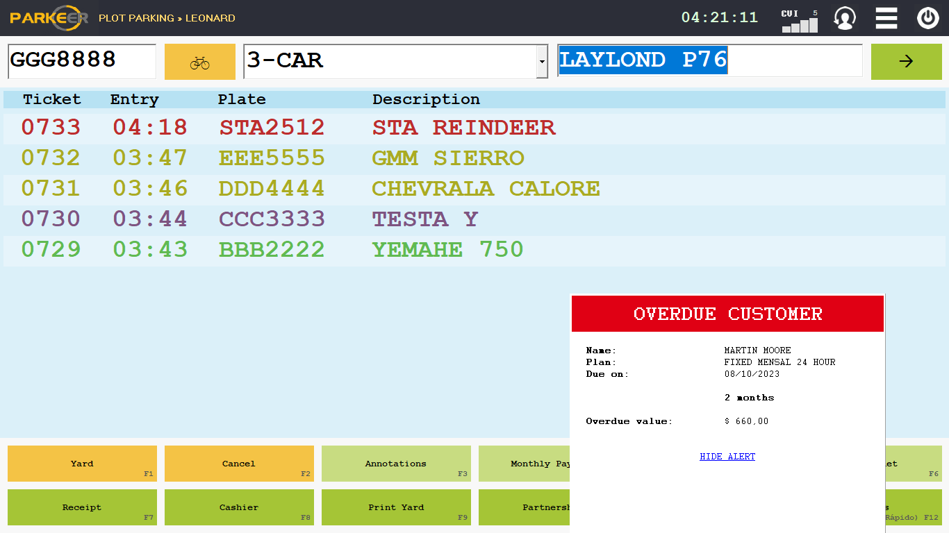Click the Receipt F7 button
This screenshot has width=949, height=533.
(x=82, y=507)
